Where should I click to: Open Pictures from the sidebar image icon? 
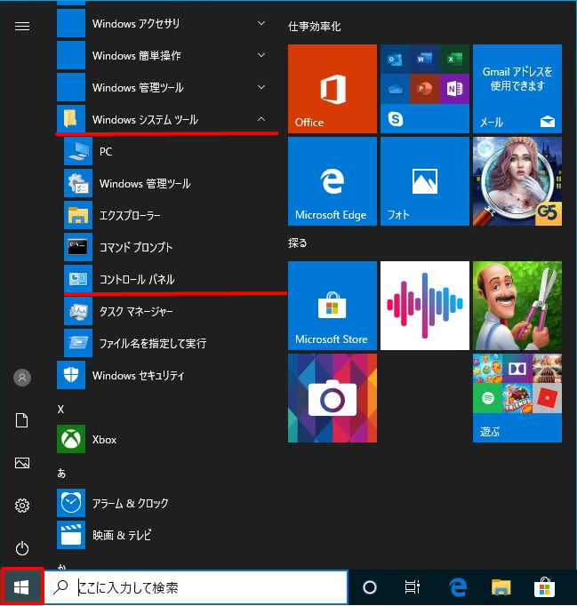(22, 463)
